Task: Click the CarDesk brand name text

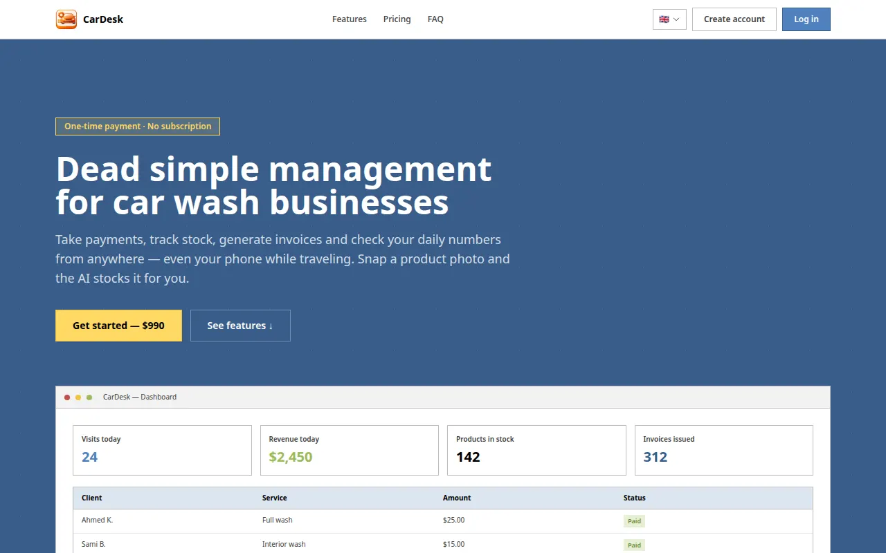Action: (103, 19)
